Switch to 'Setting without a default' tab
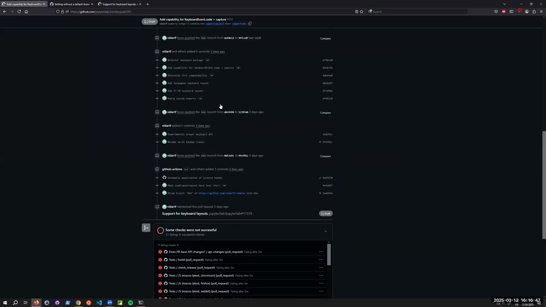The image size is (546, 307). (x=70, y=4)
